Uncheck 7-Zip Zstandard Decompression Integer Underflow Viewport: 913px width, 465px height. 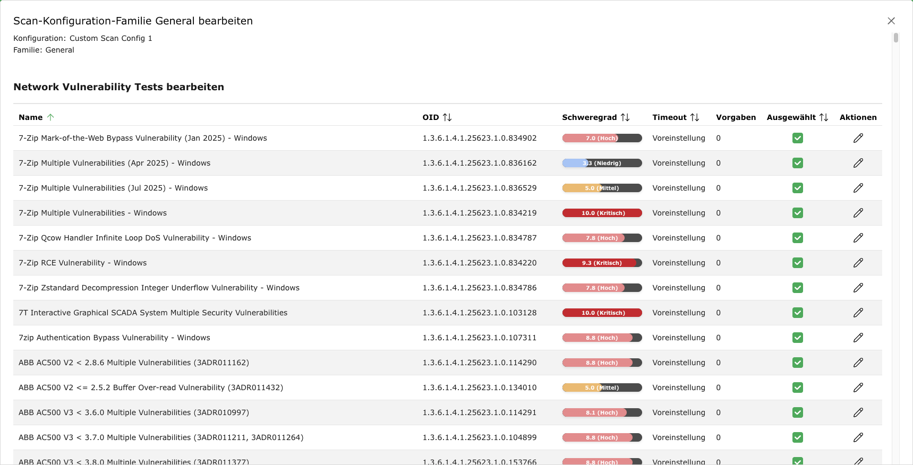[x=797, y=288]
